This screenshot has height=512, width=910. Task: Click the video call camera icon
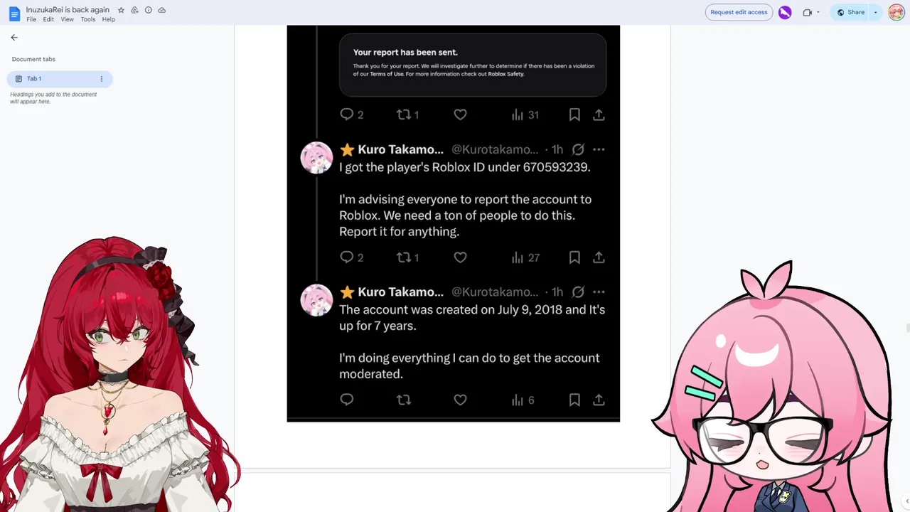[807, 12]
